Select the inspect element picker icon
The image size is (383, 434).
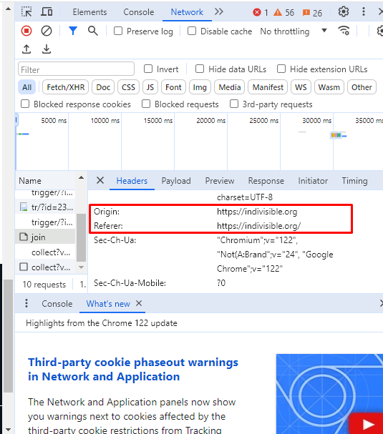pyautogui.click(x=26, y=12)
